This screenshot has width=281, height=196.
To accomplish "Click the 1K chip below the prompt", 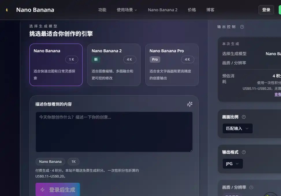I will [x=73, y=161].
